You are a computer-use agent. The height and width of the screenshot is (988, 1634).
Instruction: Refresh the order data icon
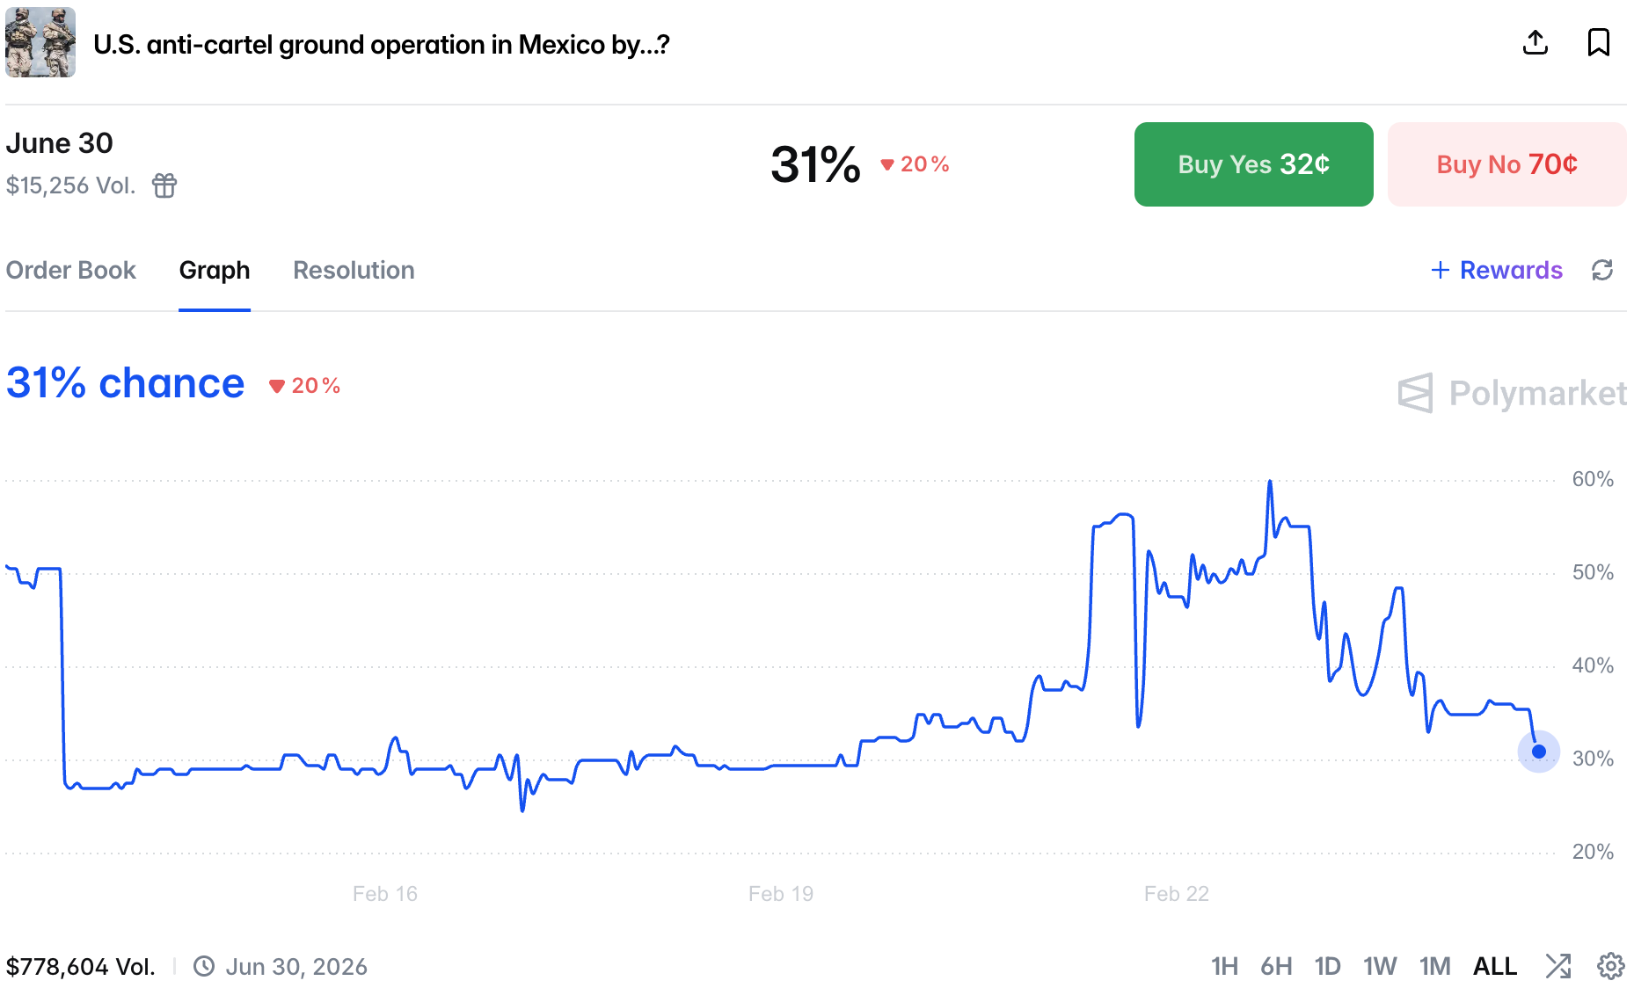pyautogui.click(x=1602, y=270)
